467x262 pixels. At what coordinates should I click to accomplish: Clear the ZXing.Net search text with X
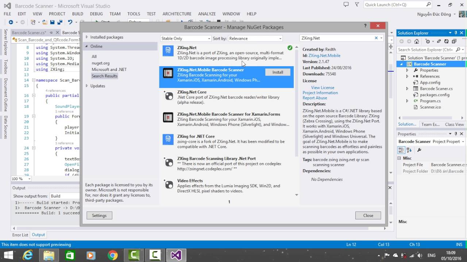(x=376, y=38)
